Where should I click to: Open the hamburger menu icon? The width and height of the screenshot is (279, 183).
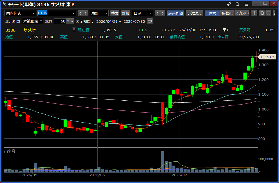pyautogui.click(x=246, y=4)
